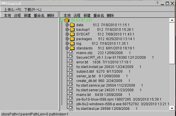Open the 下载(R->L) download menu
Screen dimensions: 176x116
(x=33, y=10)
